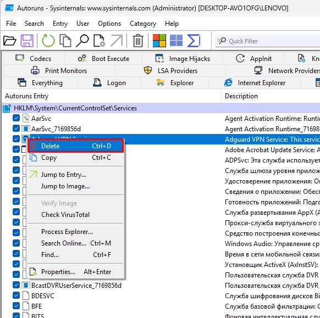Click the trash Delete toolbar icon
Image resolution: width=320 pixels, height=318 pixels.
(138, 41)
